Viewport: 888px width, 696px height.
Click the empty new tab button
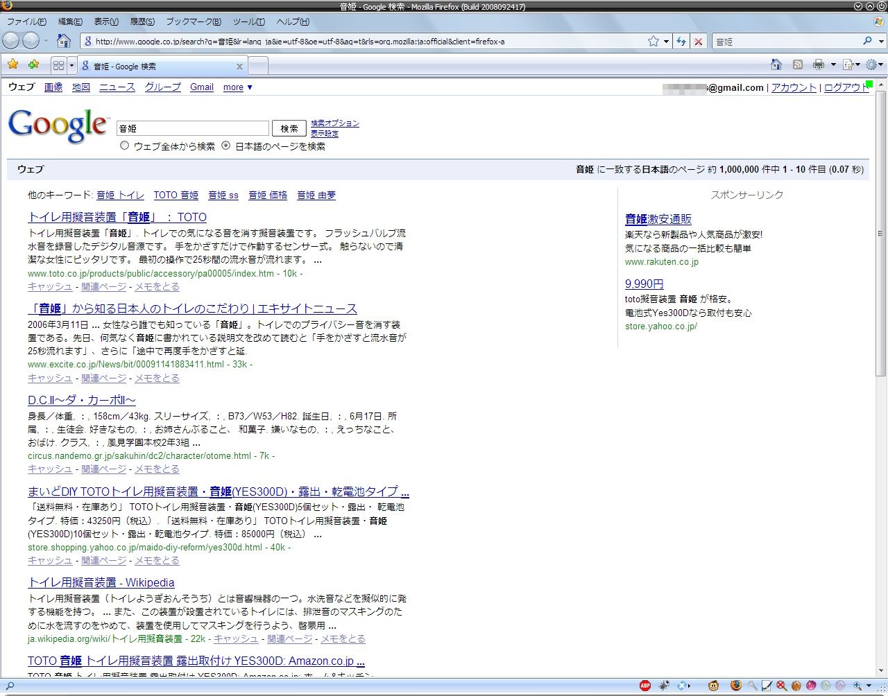(x=258, y=66)
